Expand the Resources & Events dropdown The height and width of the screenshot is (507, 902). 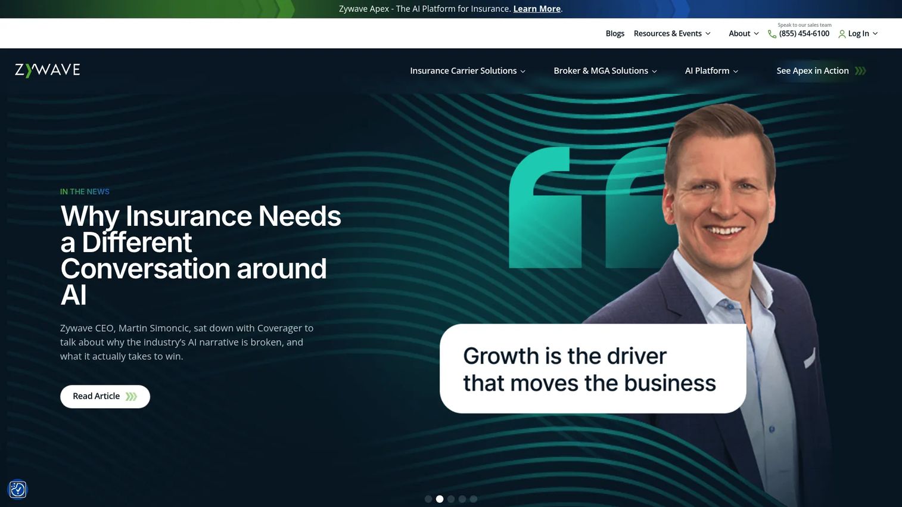[x=672, y=33]
